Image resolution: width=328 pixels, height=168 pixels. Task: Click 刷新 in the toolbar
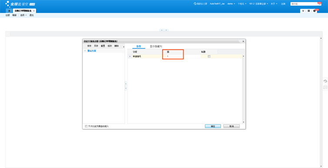click(14, 15)
